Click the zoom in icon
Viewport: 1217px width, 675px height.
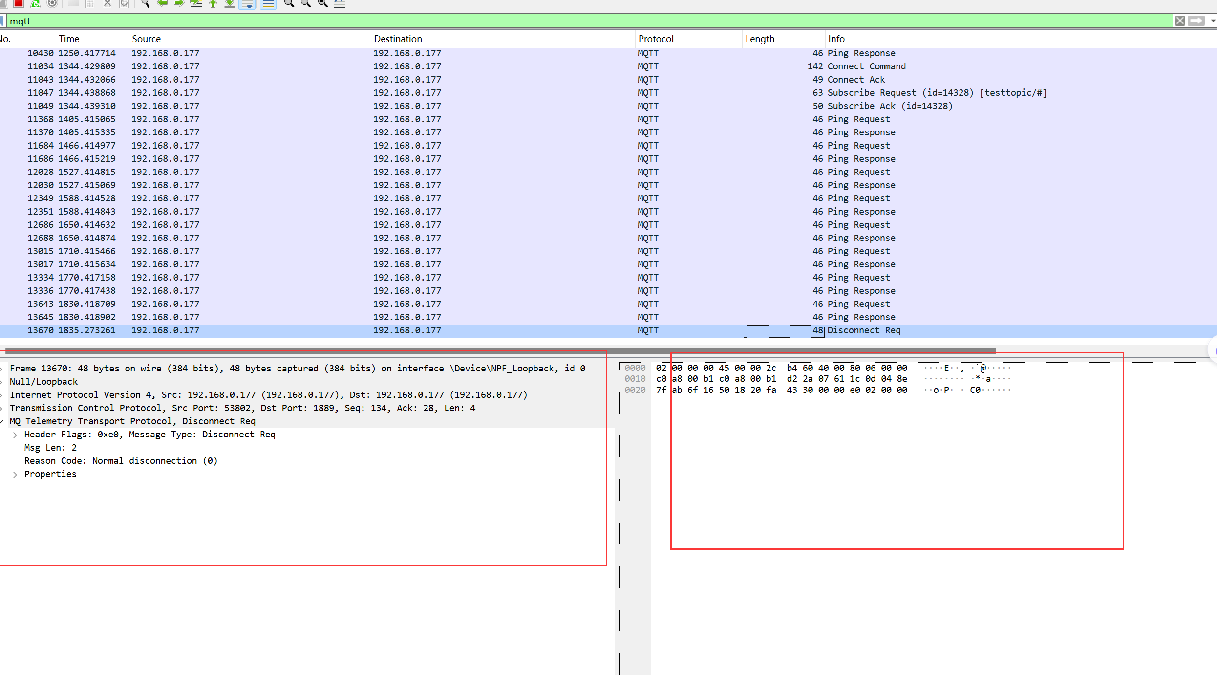click(x=289, y=3)
